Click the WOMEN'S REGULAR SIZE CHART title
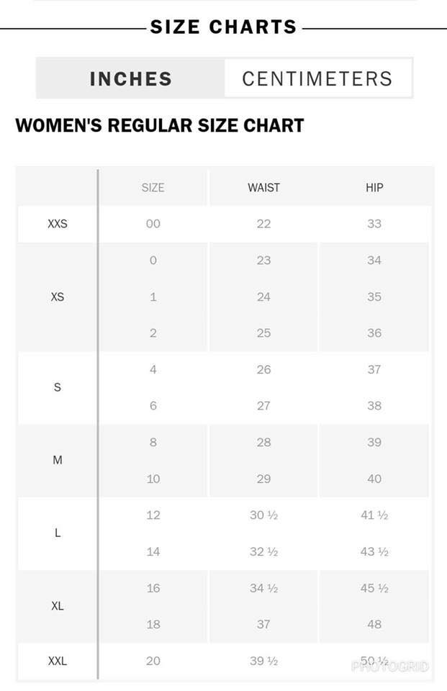 pos(160,125)
